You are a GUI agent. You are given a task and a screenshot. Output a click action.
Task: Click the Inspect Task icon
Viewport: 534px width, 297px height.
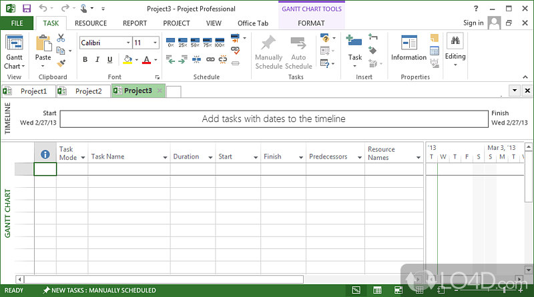pos(325,38)
